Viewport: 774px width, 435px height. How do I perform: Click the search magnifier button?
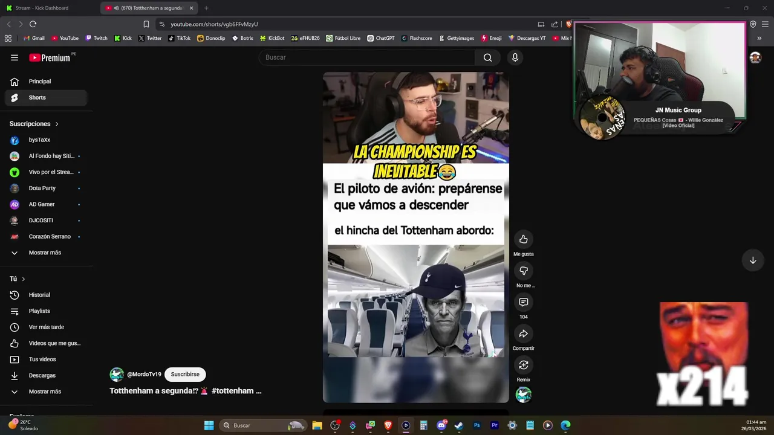[487, 57]
